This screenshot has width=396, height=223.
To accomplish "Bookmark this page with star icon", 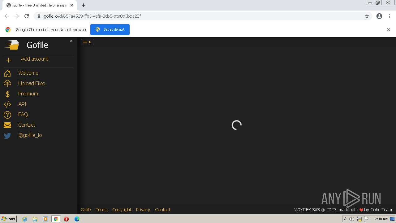I will coord(367,16).
